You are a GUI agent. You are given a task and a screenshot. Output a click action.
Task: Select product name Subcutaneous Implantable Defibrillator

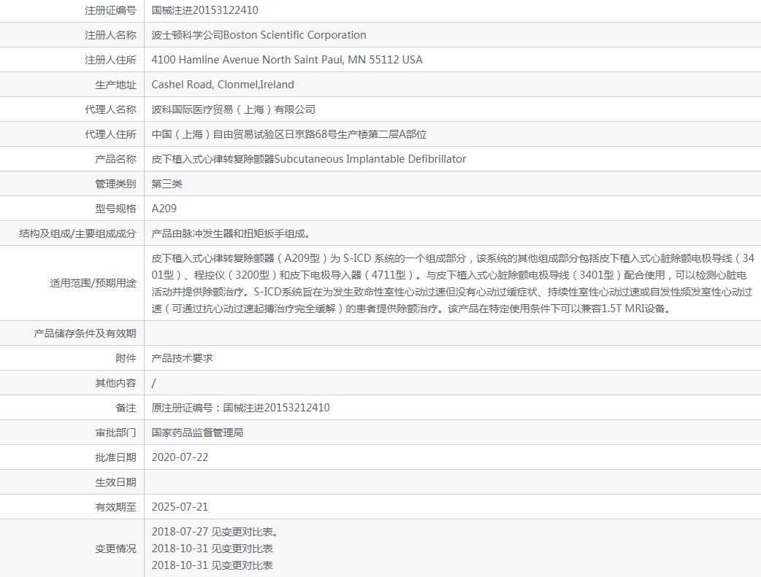point(370,159)
